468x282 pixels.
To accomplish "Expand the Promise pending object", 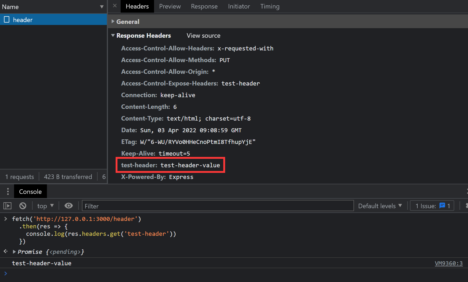I will pos(14,252).
